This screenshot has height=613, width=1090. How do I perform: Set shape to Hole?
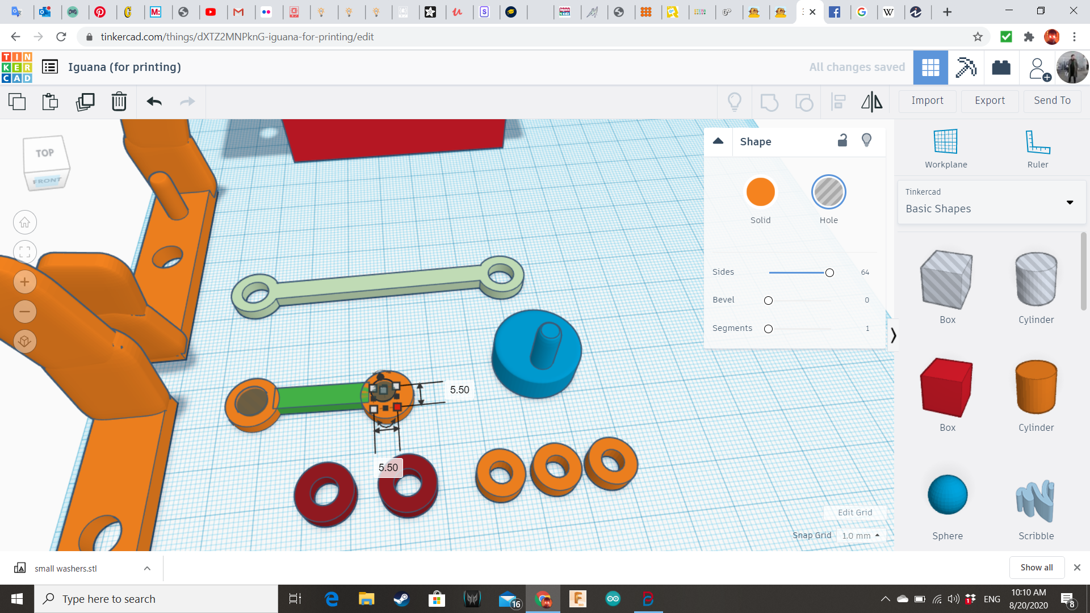click(x=828, y=192)
